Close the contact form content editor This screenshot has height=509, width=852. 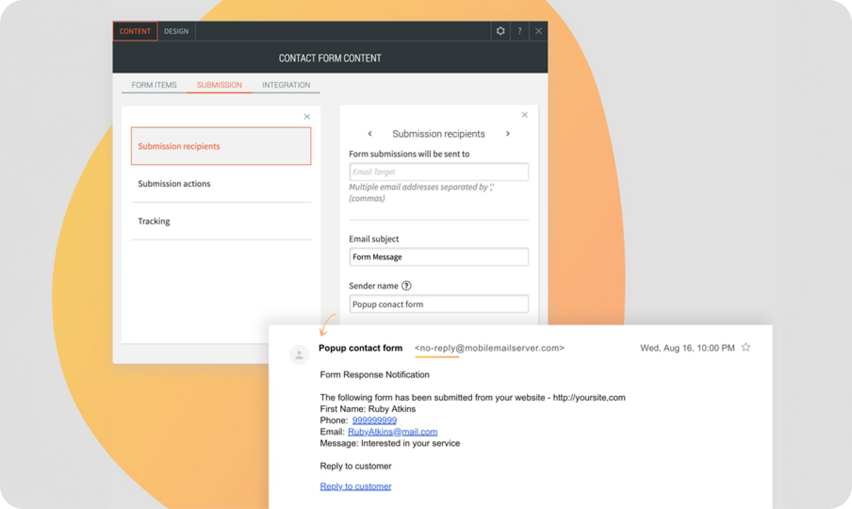538,31
